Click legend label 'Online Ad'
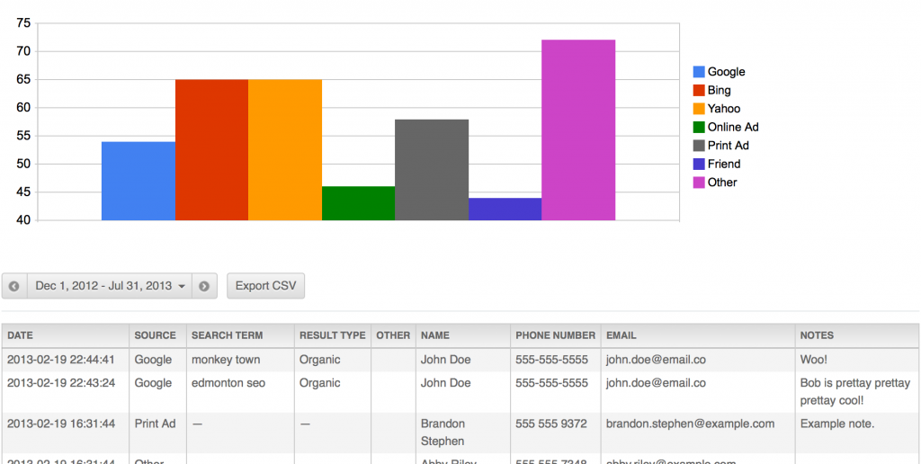This screenshot has height=464, width=921. pos(733,127)
